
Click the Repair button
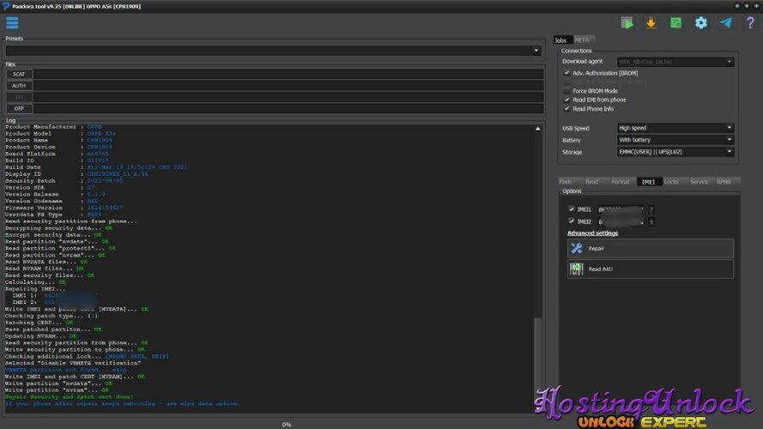click(x=651, y=248)
